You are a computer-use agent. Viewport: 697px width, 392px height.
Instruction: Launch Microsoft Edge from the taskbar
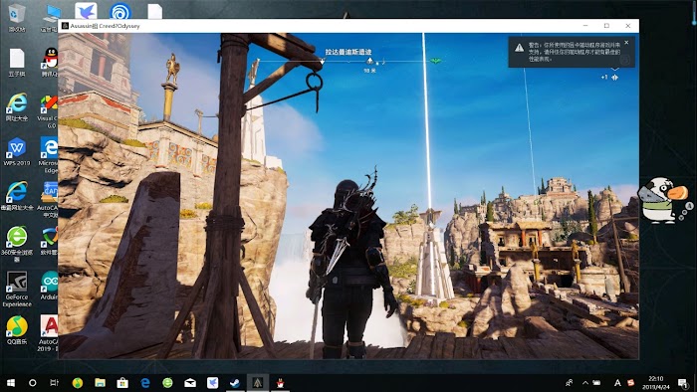(145, 383)
